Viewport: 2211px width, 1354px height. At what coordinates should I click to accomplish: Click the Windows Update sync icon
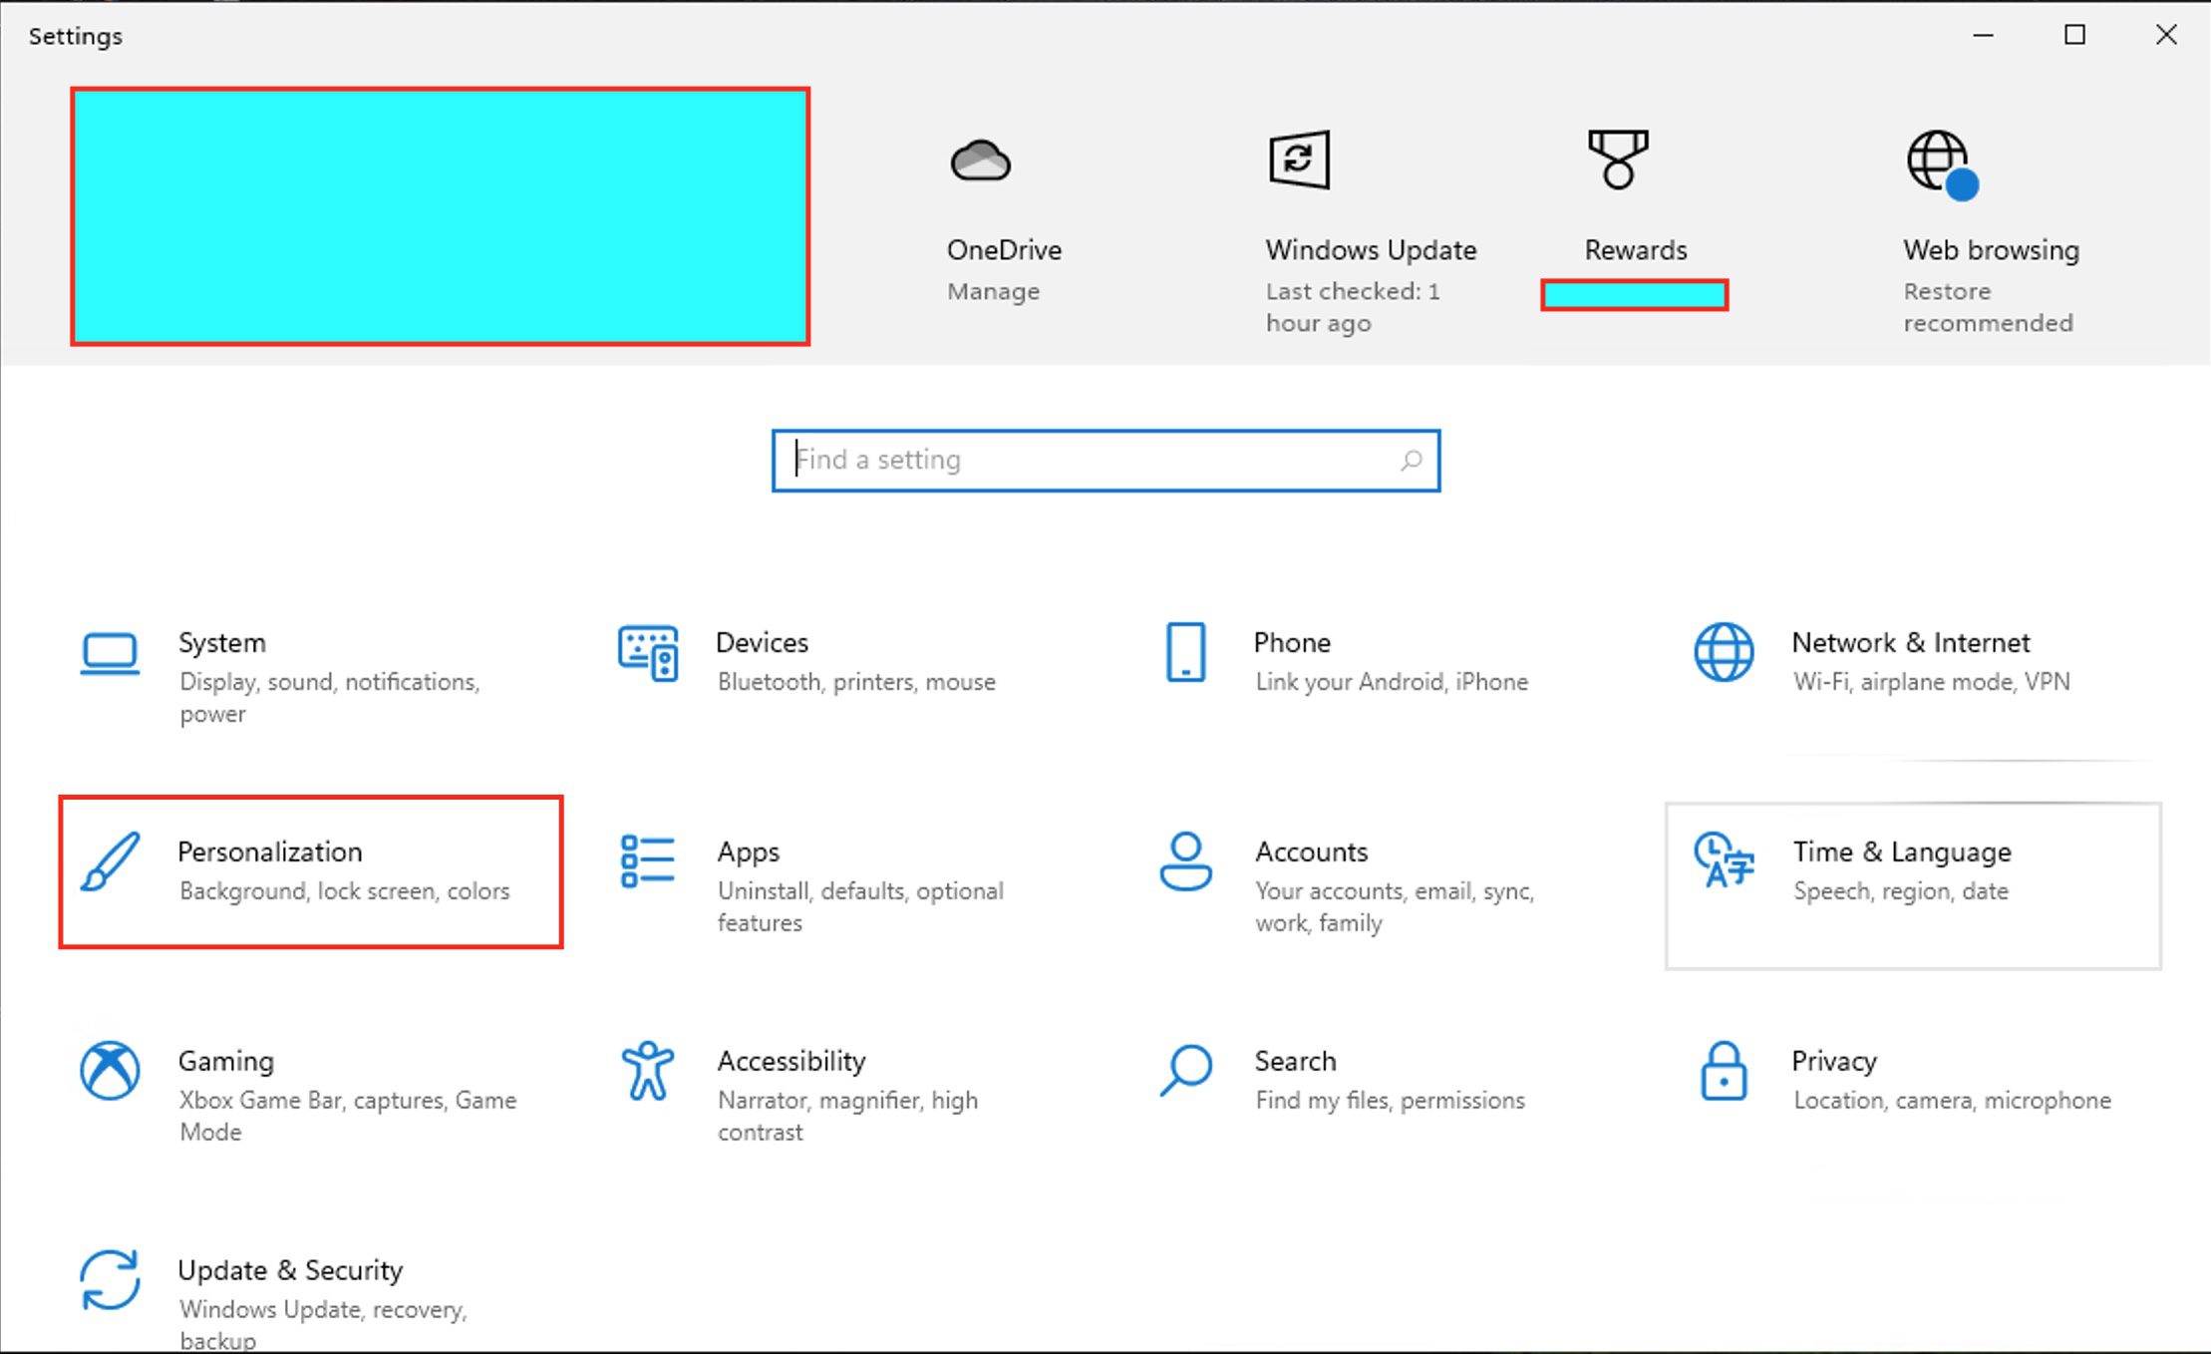[1299, 159]
